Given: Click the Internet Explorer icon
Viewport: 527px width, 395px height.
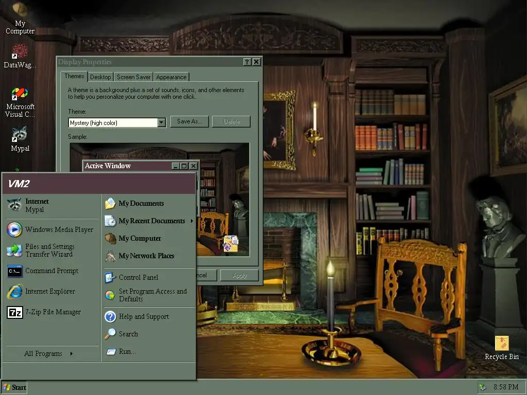Looking at the screenshot, I should click(15, 292).
